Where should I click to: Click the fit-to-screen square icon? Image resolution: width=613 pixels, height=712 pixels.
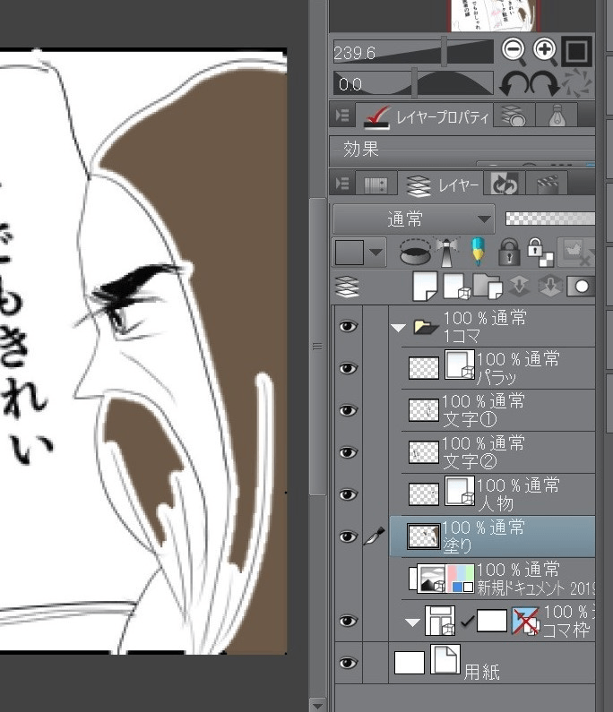576,51
